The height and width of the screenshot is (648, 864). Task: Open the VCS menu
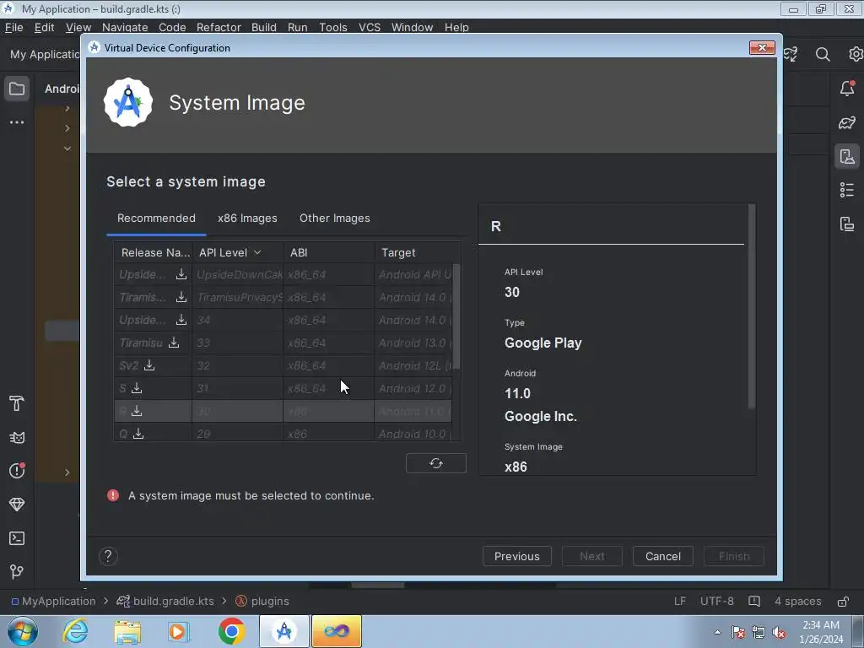click(x=370, y=27)
